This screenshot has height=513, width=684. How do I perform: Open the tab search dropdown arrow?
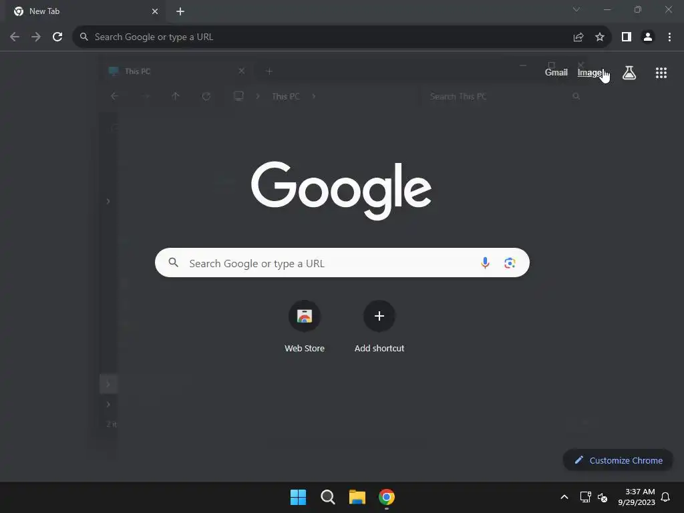coord(576,9)
